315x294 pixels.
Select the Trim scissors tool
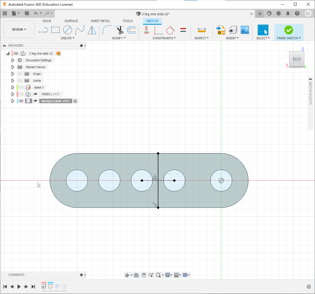120,30
